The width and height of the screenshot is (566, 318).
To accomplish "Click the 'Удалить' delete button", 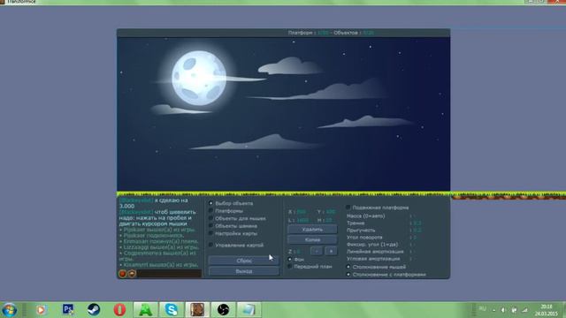I will click(x=312, y=230).
